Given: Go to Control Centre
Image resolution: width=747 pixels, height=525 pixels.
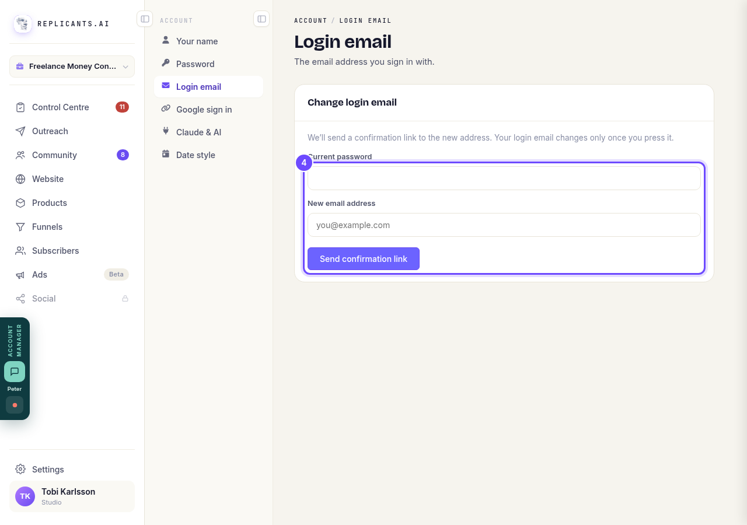Looking at the screenshot, I should (72, 107).
